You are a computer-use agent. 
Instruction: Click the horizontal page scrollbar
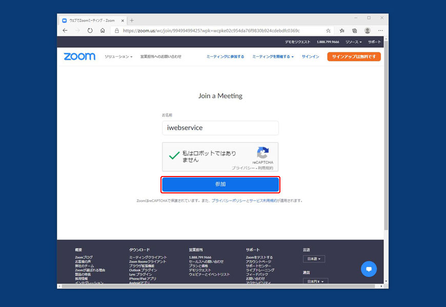[218, 286]
